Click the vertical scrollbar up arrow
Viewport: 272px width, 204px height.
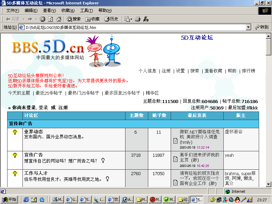tap(268, 36)
